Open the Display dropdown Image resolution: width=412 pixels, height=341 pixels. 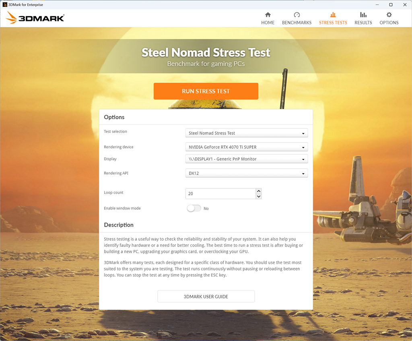tap(247, 159)
